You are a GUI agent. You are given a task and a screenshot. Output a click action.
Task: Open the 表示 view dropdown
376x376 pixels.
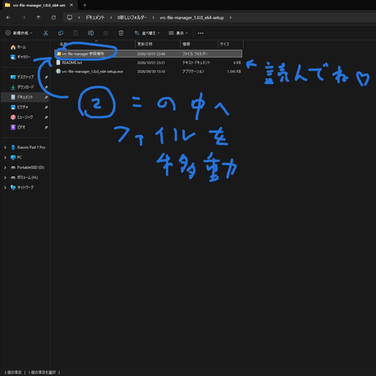click(x=178, y=33)
